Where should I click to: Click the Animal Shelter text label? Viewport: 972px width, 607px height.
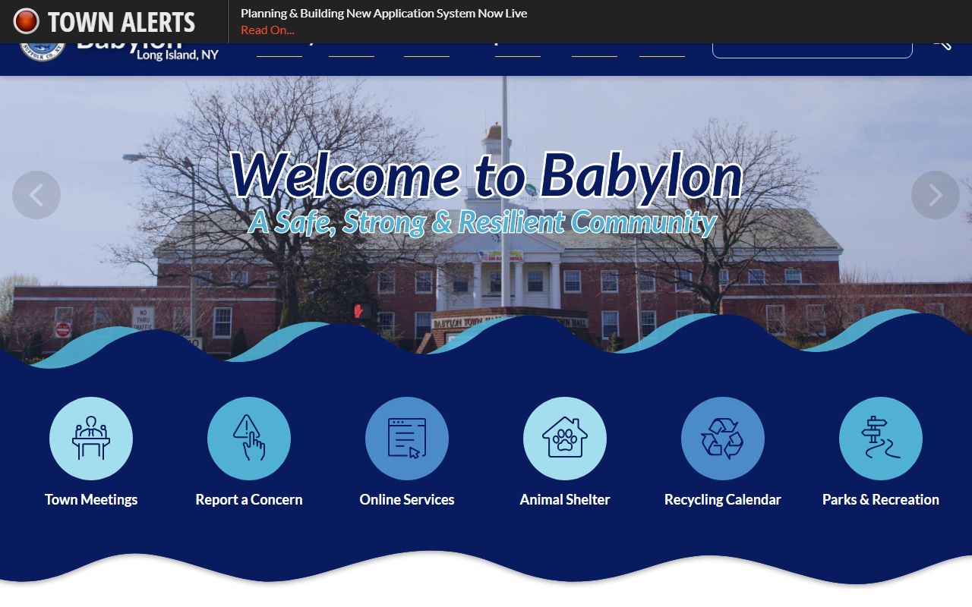point(565,499)
